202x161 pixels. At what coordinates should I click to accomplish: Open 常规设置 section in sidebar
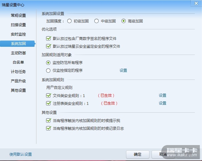click(x=18, y=15)
